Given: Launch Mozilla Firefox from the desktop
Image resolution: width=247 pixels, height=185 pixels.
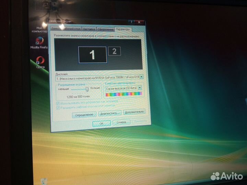Looking at the screenshot, I should (x=39, y=43).
